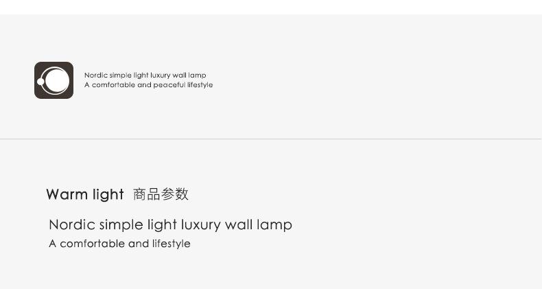Click 'lifestyle' in the bottom subtitle
Viewport: 542px width, 289px height.
(x=171, y=244)
